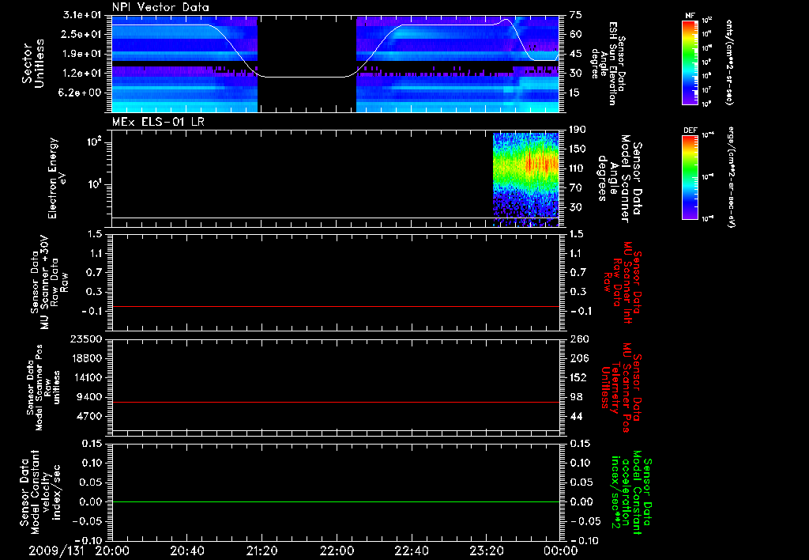Click the 45 degree sun elevation tick
The height and width of the screenshot is (560, 809).
pyautogui.click(x=576, y=54)
